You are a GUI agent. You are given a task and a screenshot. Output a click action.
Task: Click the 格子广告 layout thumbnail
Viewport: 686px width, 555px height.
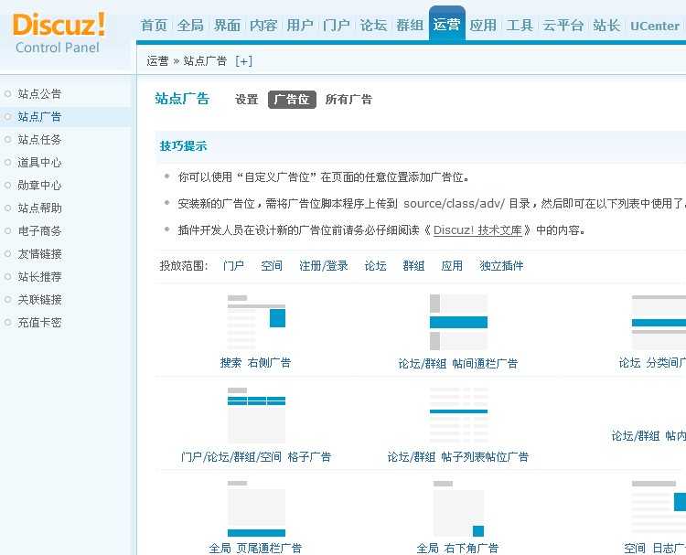[x=256, y=415]
